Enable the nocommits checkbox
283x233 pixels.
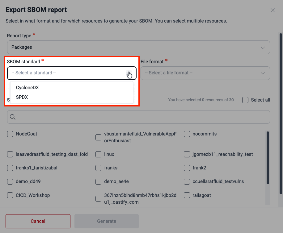(187, 134)
